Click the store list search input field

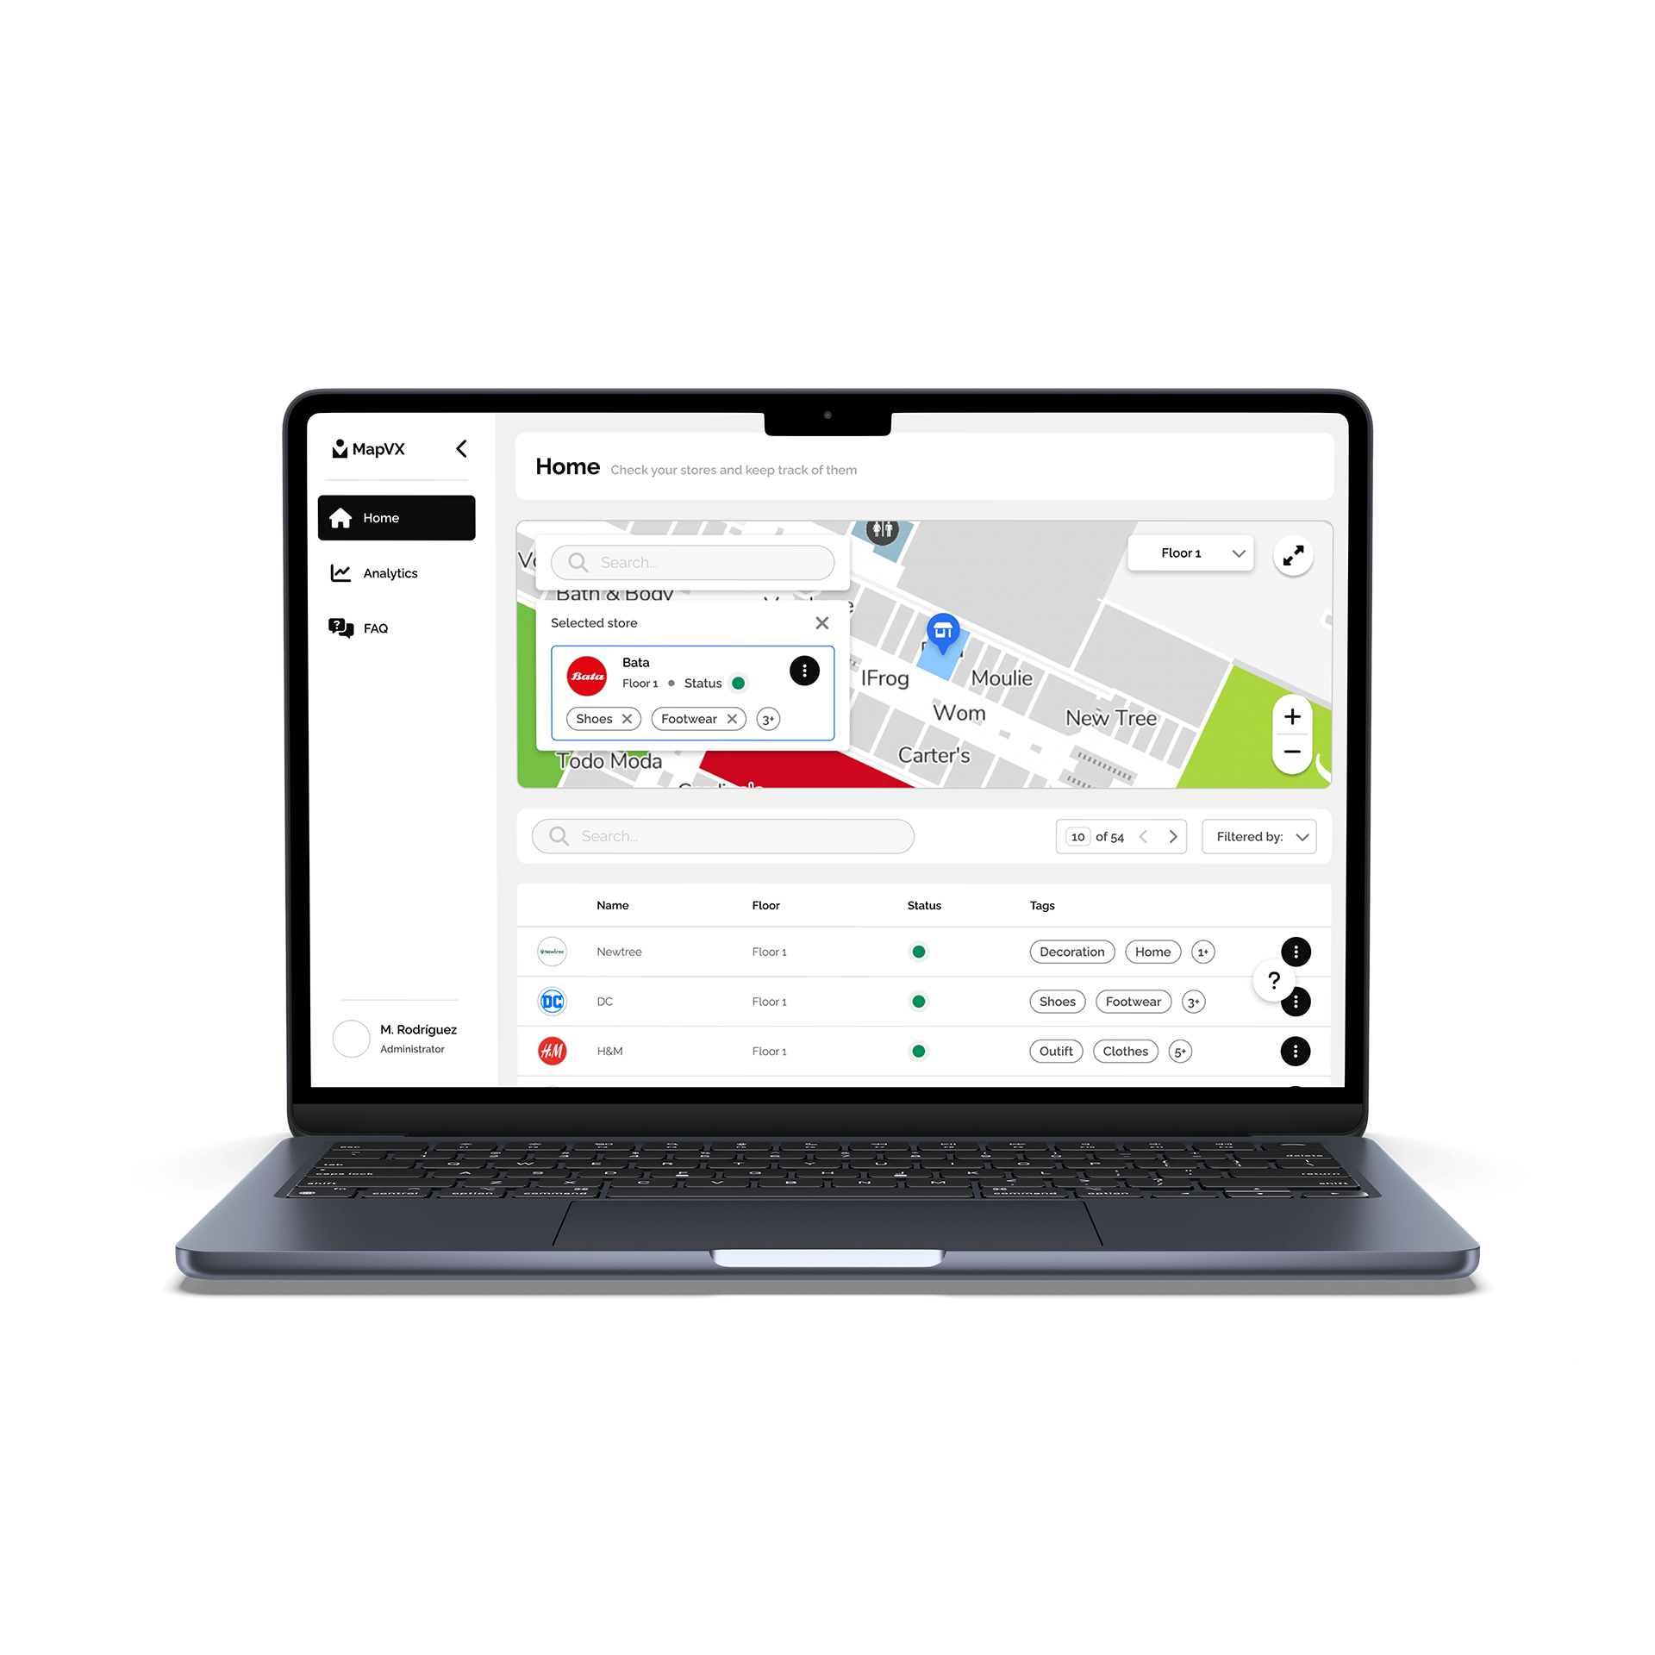point(723,837)
